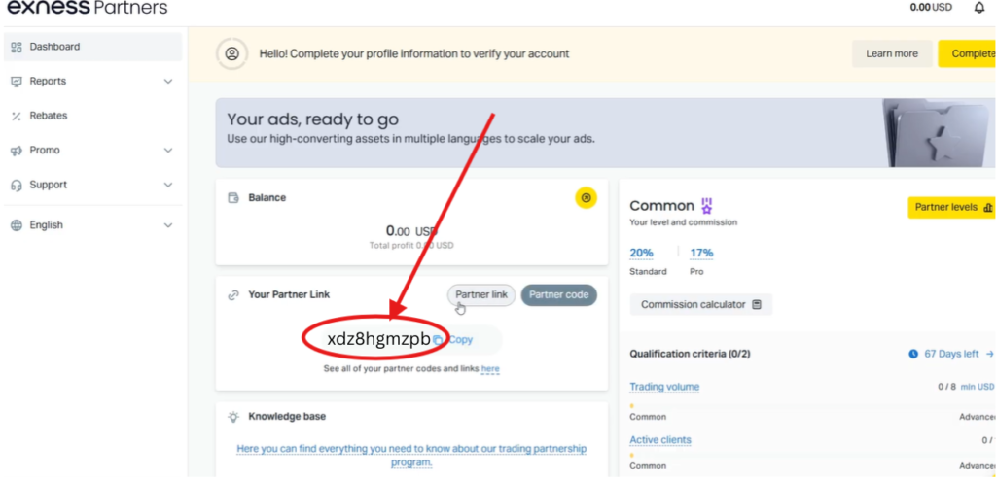Click the yellow Complete button

click(967, 53)
